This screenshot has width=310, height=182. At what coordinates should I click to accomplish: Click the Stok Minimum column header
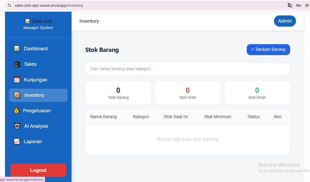pyautogui.click(x=217, y=117)
